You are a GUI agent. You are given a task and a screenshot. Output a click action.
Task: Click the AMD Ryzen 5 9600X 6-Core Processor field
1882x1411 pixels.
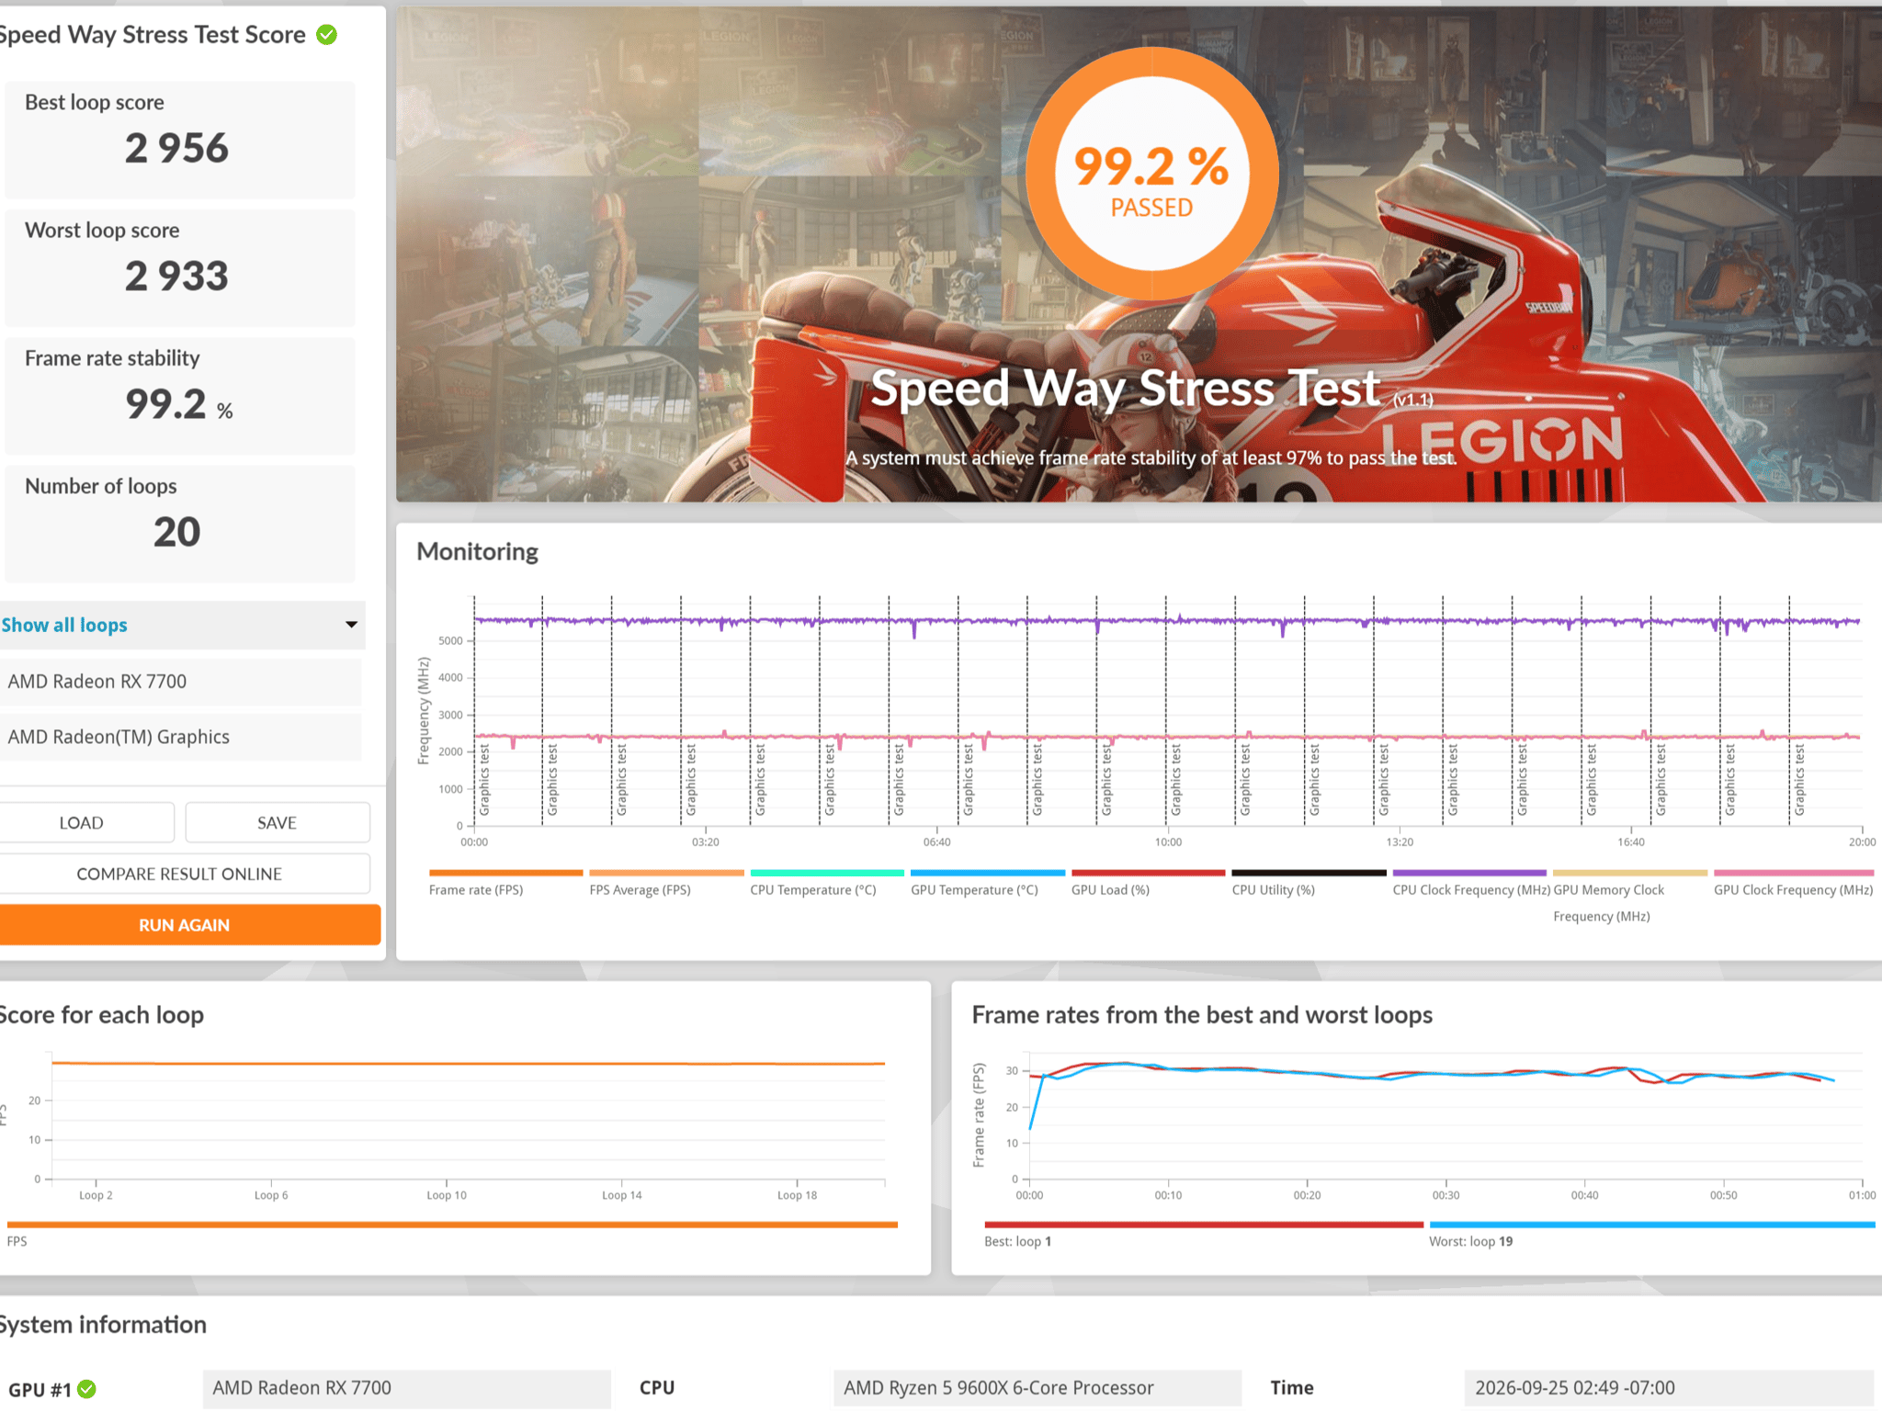pyautogui.click(x=1037, y=1388)
